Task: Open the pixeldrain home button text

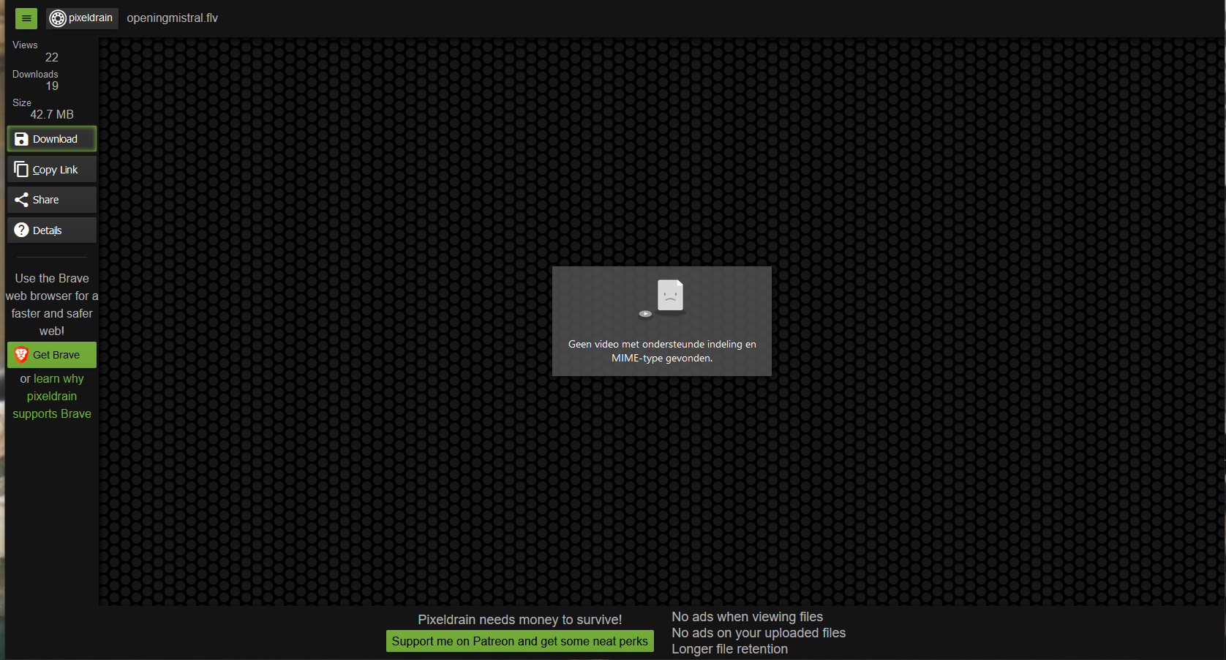Action: pyautogui.click(x=91, y=18)
